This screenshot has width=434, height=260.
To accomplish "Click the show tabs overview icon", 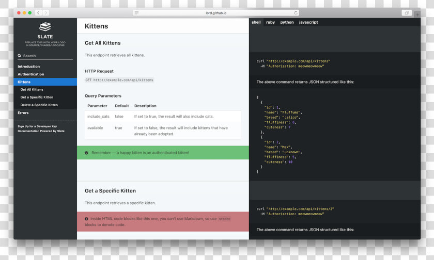I will (x=407, y=13).
